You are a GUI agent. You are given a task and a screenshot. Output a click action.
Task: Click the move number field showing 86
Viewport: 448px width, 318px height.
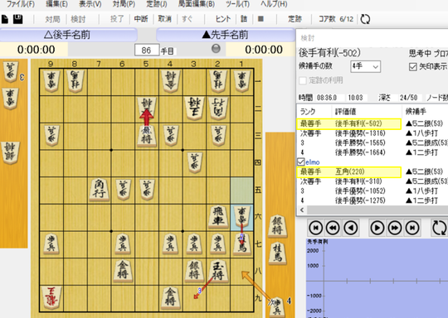[x=147, y=51]
